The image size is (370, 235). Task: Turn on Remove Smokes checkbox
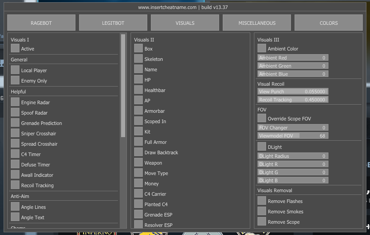pyautogui.click(x=262, y=211)
